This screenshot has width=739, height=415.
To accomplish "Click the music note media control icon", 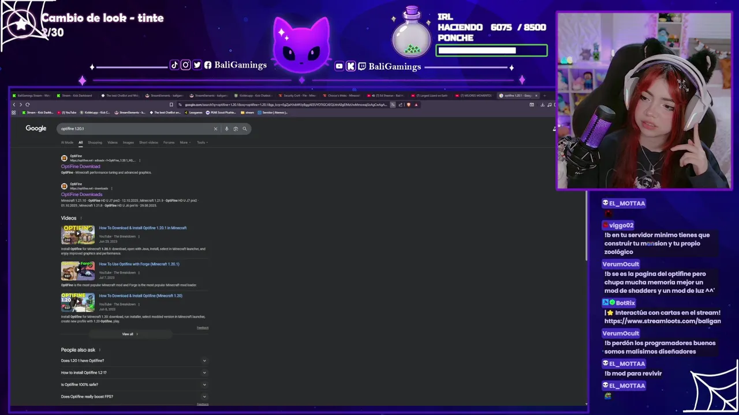I will click(549, 105).
